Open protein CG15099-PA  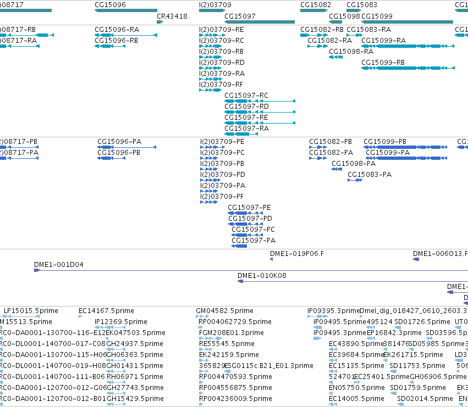[x=388, y=153]
